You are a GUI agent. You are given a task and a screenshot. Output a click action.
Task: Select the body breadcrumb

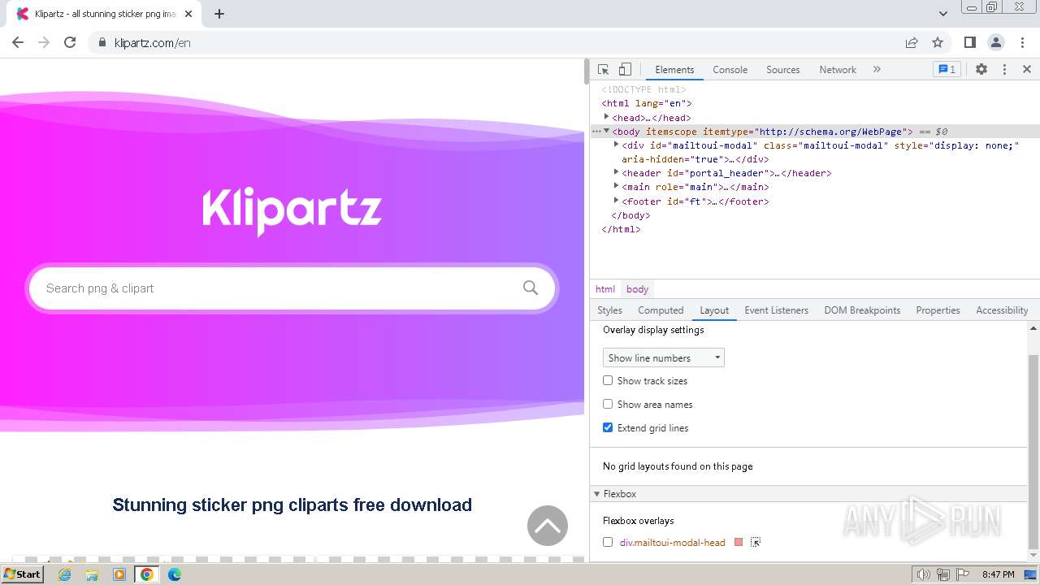(x=637, y=289)
